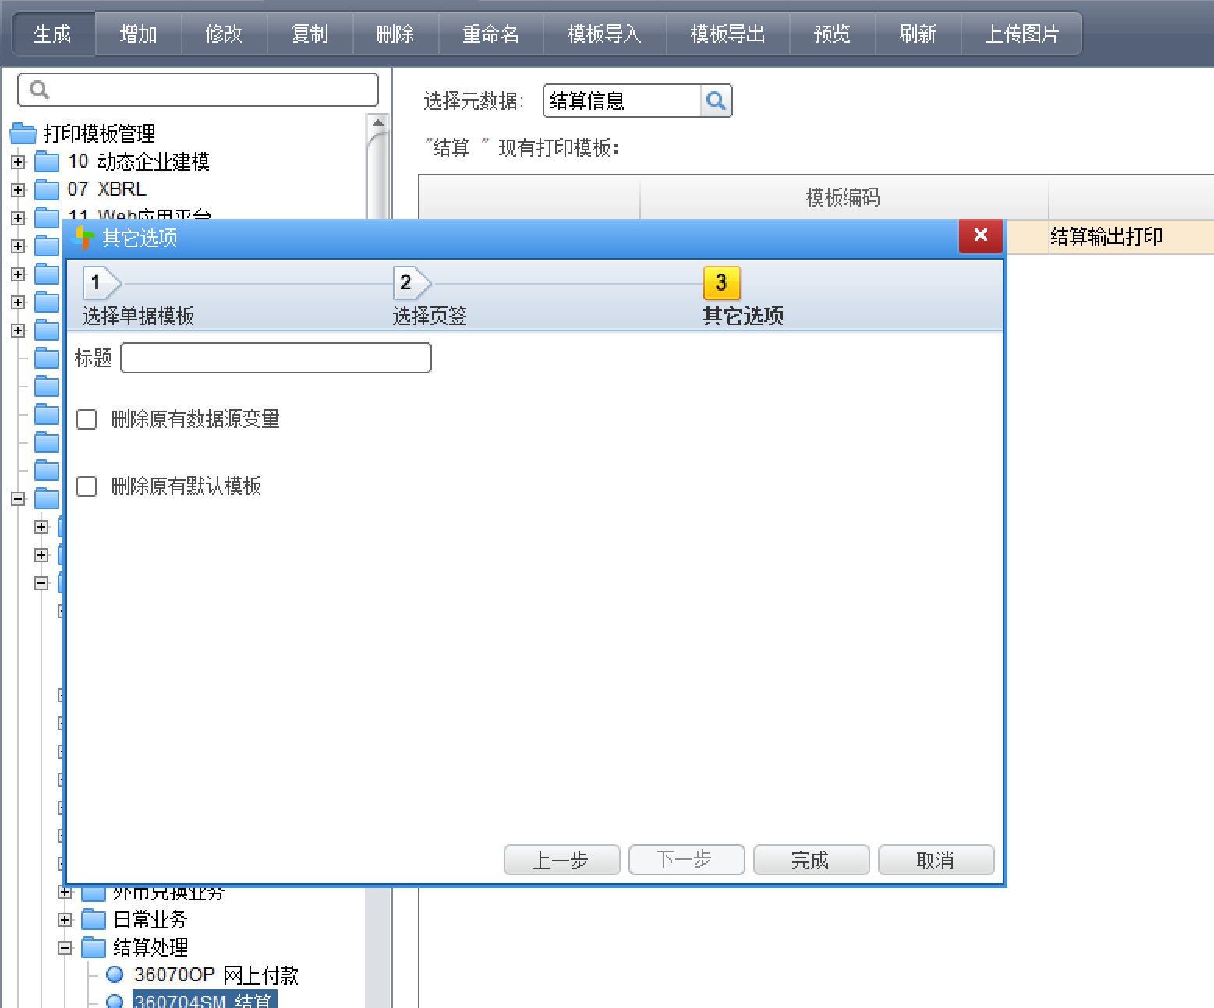This screenshot has height=1008, width=1214.
Task: Click the 下一步 button
Action: [686, 860]
